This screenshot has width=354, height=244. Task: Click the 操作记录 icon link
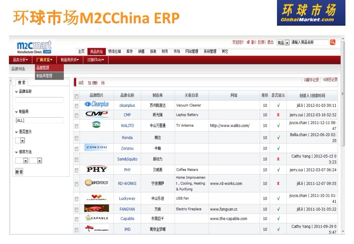point(311,80)
